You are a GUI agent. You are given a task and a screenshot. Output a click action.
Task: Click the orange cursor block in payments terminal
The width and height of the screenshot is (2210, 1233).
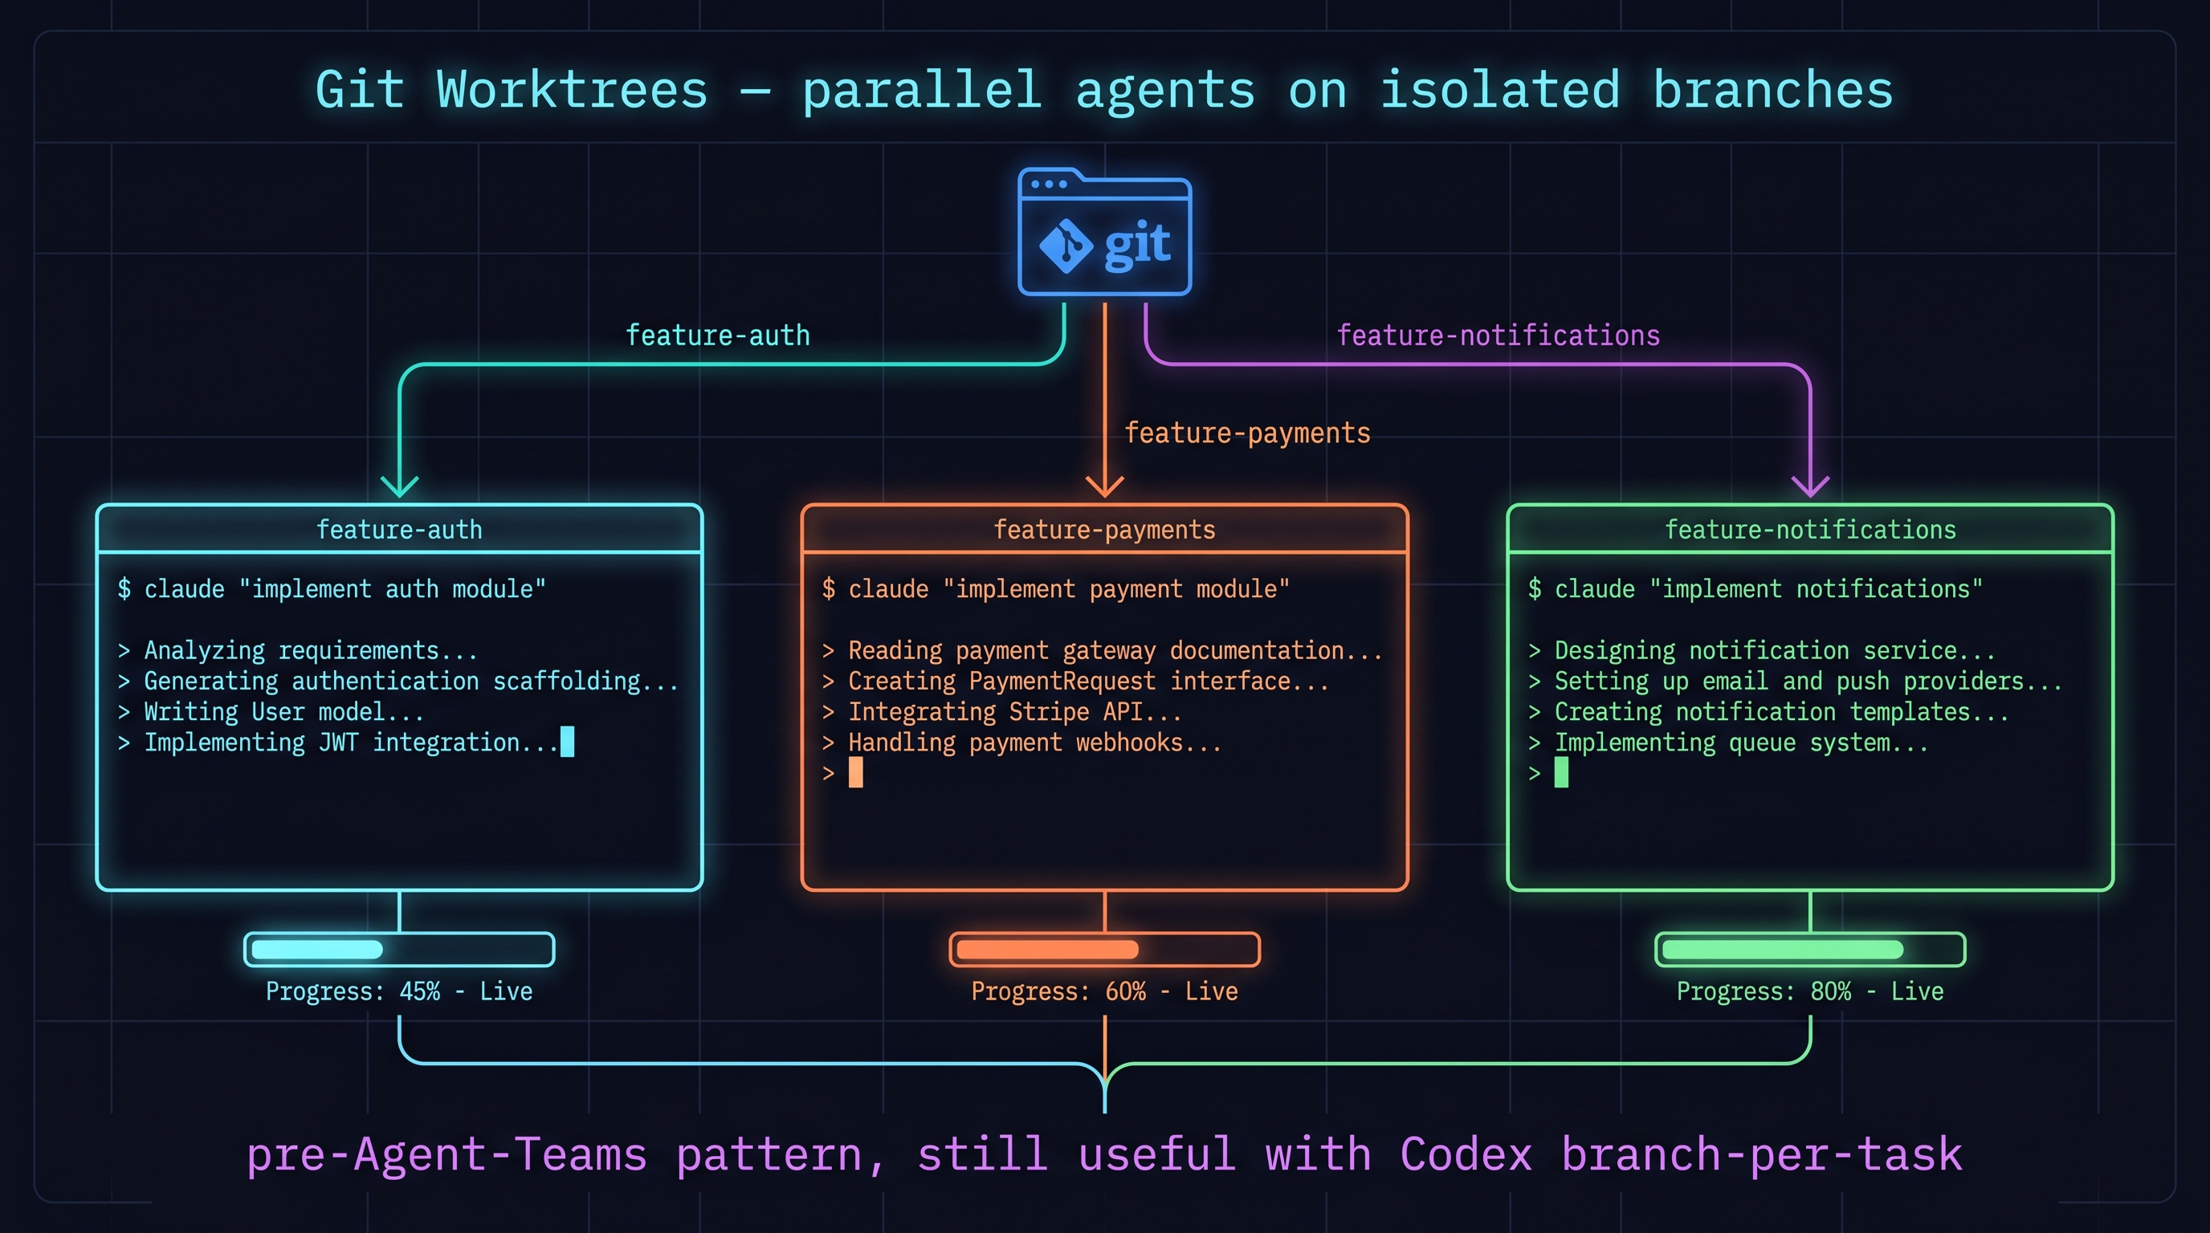point(855,772)
